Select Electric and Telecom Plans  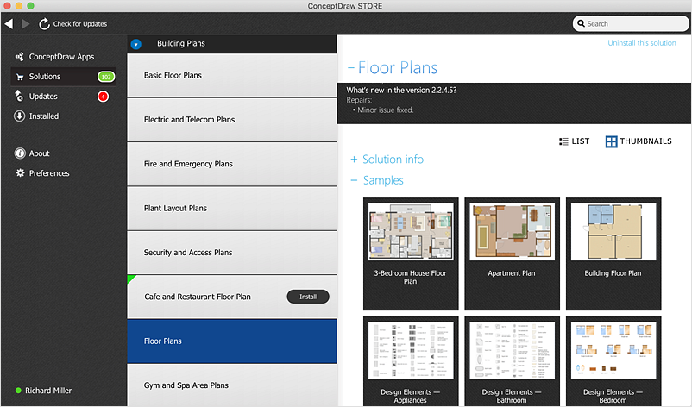tap(232, 120)
